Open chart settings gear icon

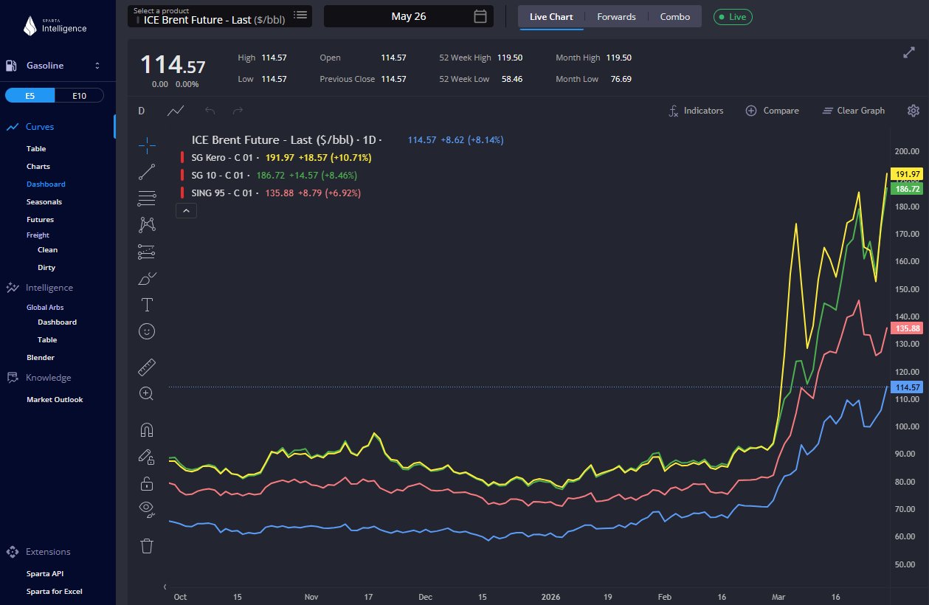tap(913, 111)
